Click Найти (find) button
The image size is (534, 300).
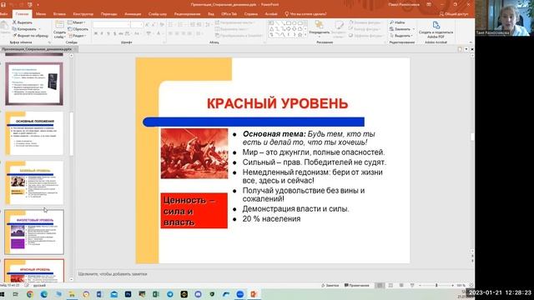(x=397, y=22)
